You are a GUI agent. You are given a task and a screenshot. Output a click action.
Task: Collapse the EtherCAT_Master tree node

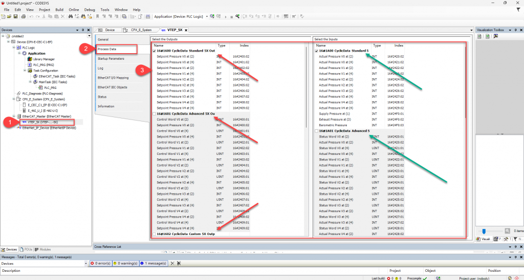tap(14, 116)
